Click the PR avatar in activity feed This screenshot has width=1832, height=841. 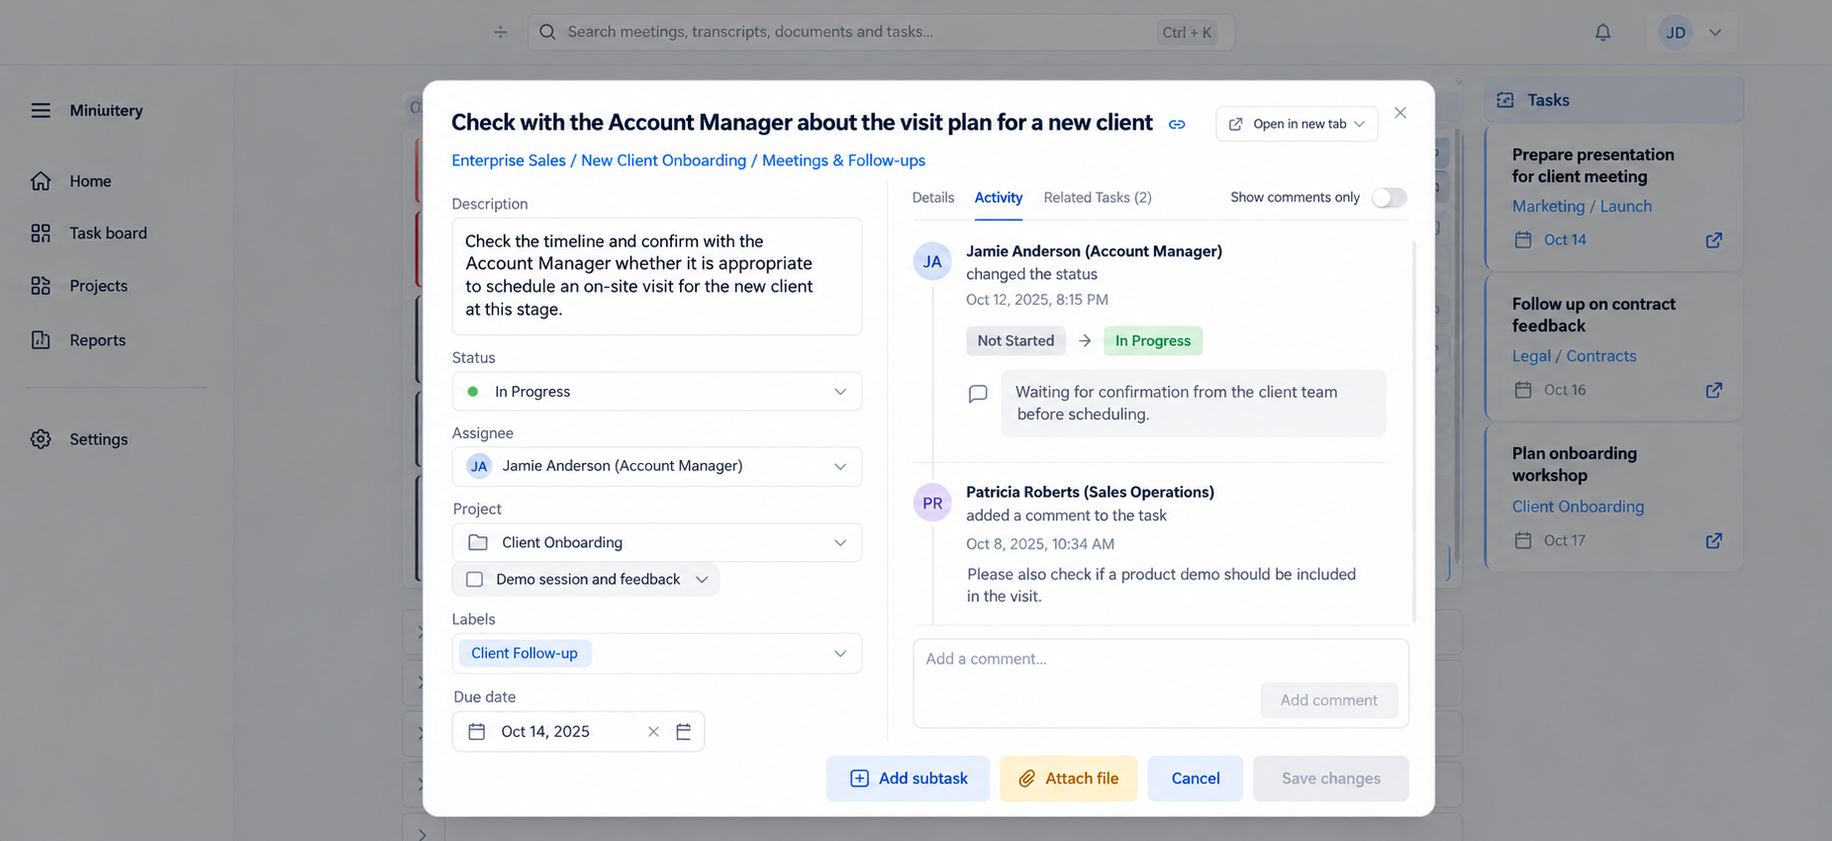click(932, 503)
